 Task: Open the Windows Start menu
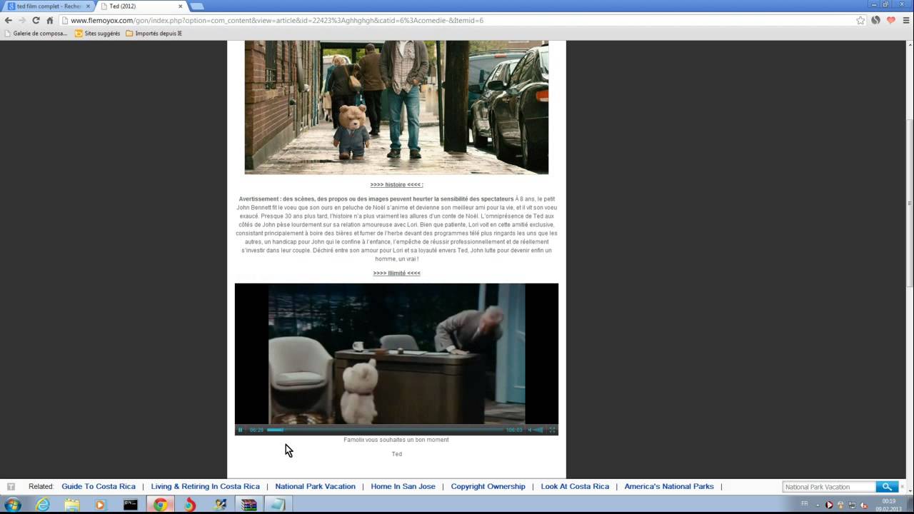click(x=12, y=505)
